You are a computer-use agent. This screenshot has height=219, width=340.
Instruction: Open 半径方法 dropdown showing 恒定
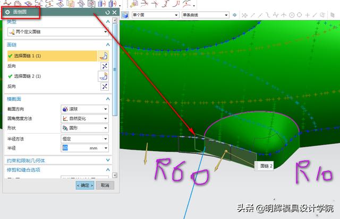pos(84,139)
